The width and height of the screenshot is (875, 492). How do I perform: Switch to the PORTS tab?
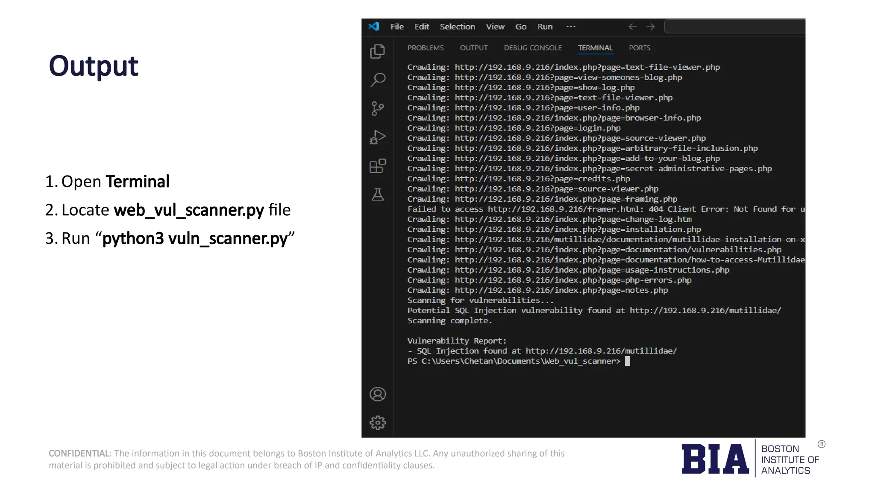(639, 48)
